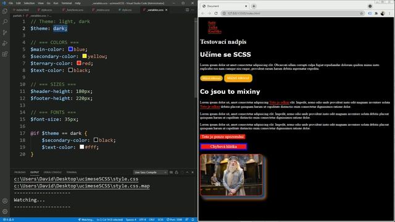This screenshot has height=222, width=395.
Task: Open the browser profile avatar
Action: [383, 14]
